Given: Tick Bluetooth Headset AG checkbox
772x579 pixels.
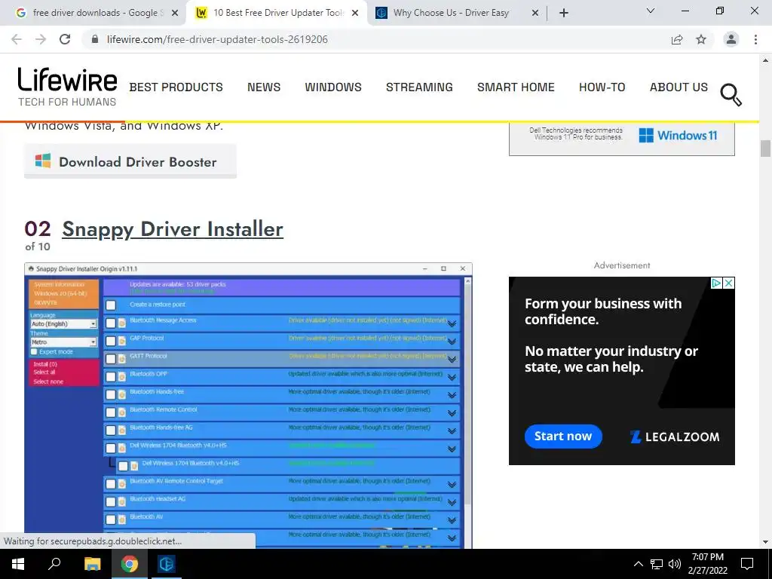Looking at the screenshot, I should pyautogui.click(x=111, y=501).
